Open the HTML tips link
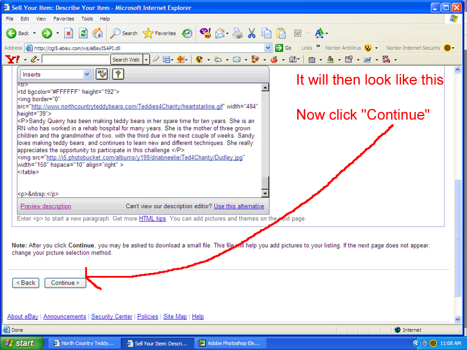 click(x=152, y=219)
